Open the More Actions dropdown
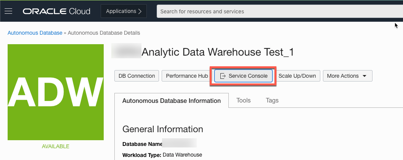This screenshot has height=160, width=403. pos(347,76)
